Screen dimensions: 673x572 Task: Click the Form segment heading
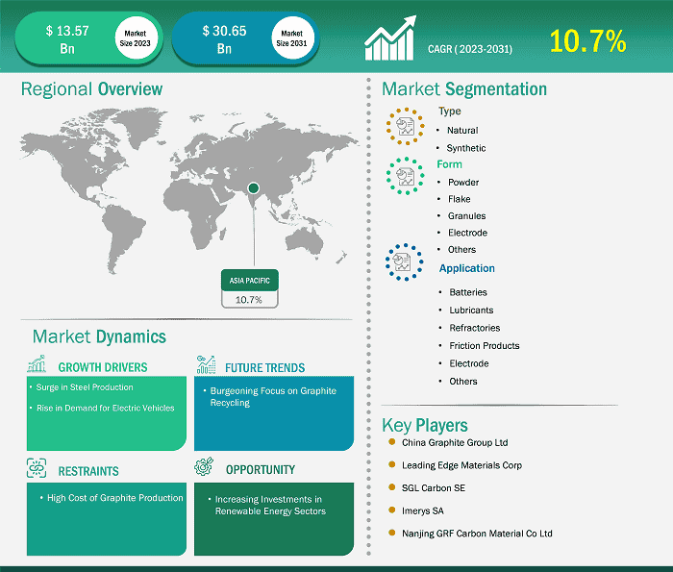(x=449, y=164)
